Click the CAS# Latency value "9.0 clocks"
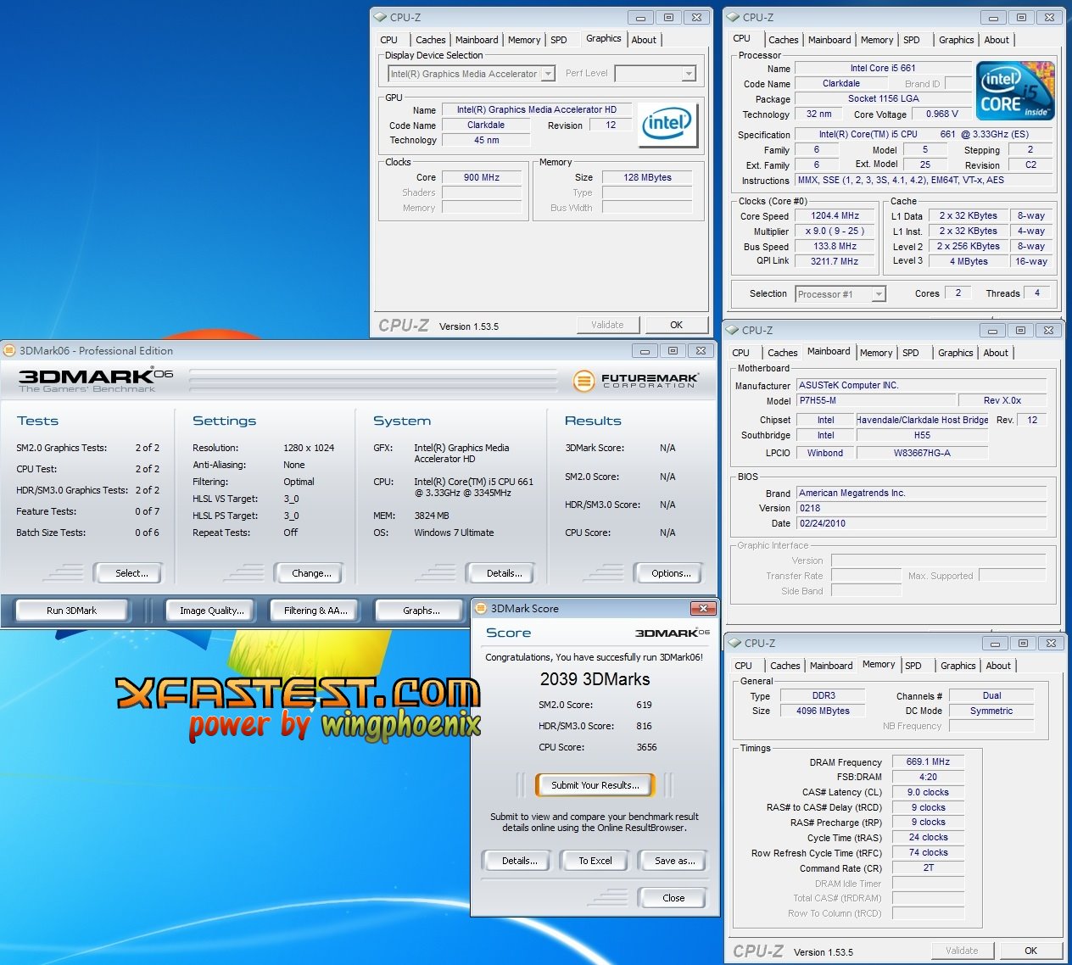This screenshot has height=965, width=1072. 928,792
